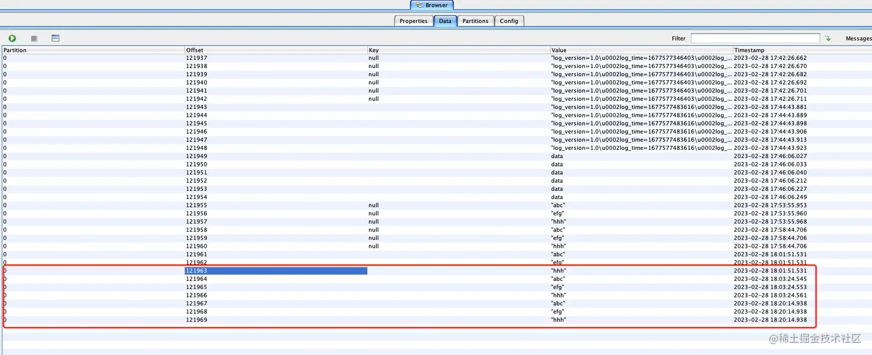This screenshot has width=872, height=355.
Task: Click the null key in row 121955
Action: click(x=374, y=205)
